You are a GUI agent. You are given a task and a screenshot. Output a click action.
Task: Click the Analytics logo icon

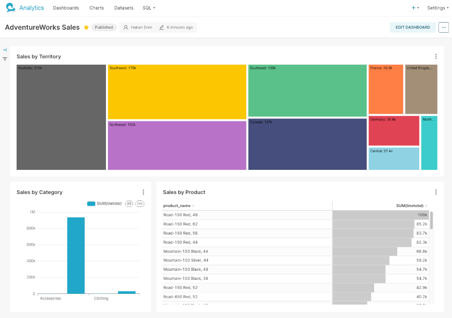coord(11,8)
